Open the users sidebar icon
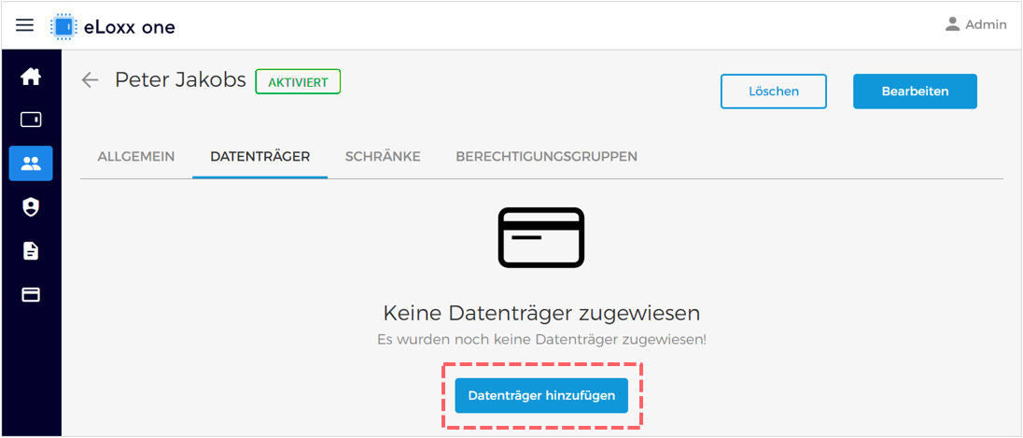 31,163
